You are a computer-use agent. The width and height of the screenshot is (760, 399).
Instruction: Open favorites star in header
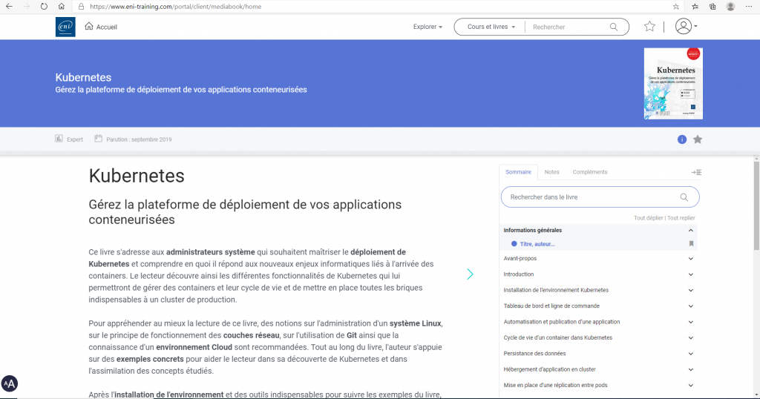(x=649, y=27)
